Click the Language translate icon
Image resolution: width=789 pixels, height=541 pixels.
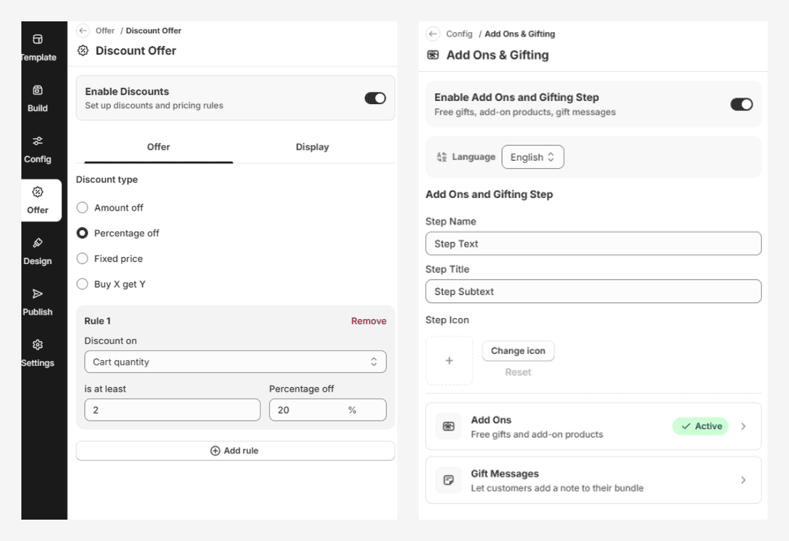point(441,157)
